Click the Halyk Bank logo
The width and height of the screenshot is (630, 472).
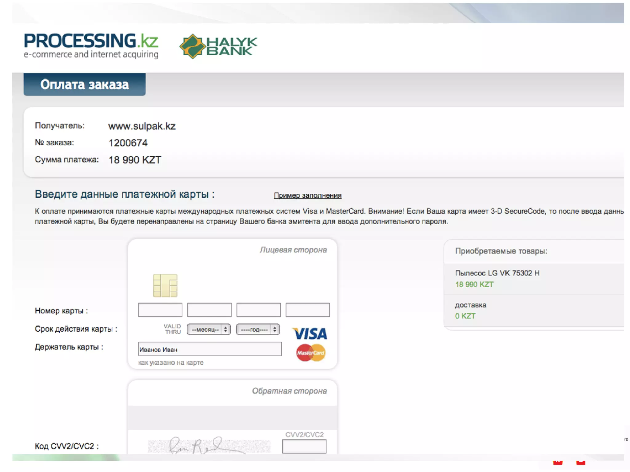coord(218,46)
